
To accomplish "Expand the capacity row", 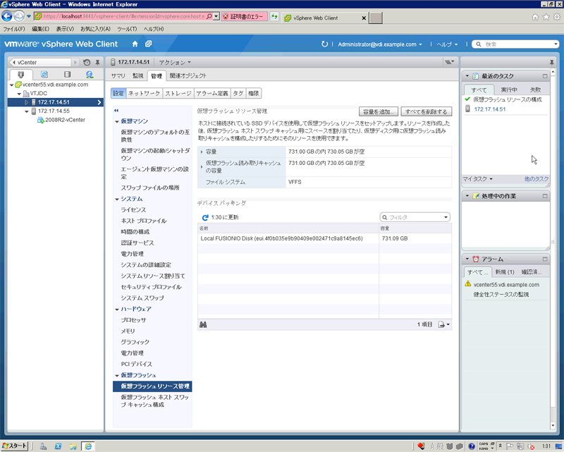I will point(202,152).
